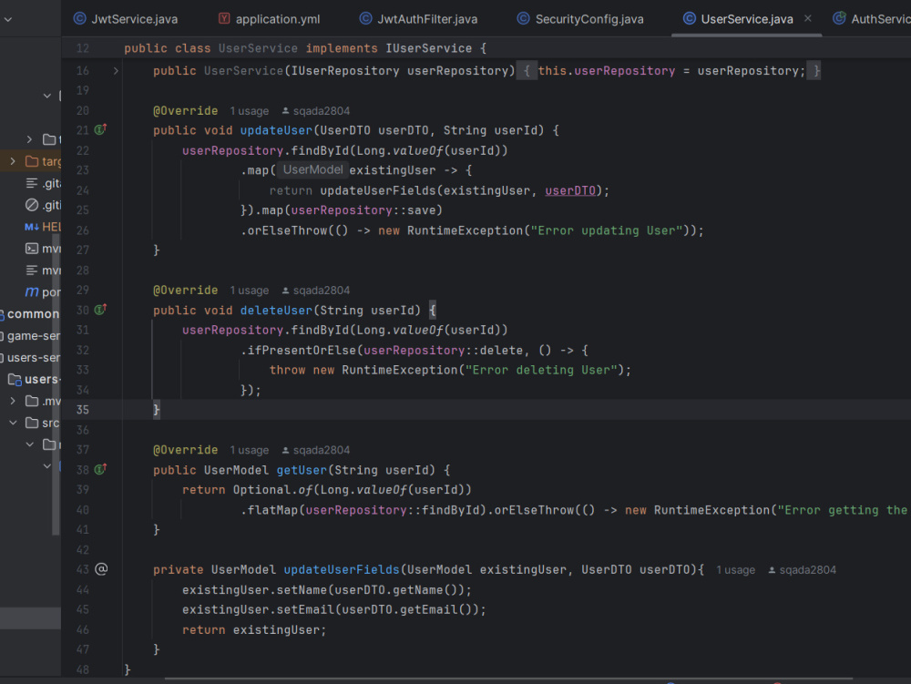Collapse the src folder in tree
Viewport: 911px width, 684px height.
point(13,423)
